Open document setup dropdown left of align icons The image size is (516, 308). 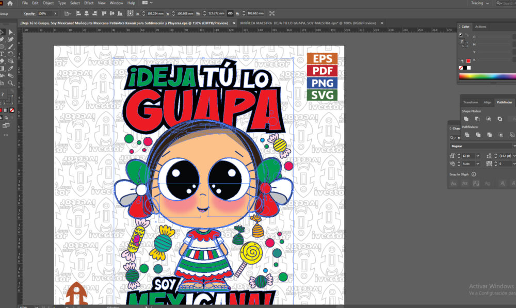click(x=68, y=13)
